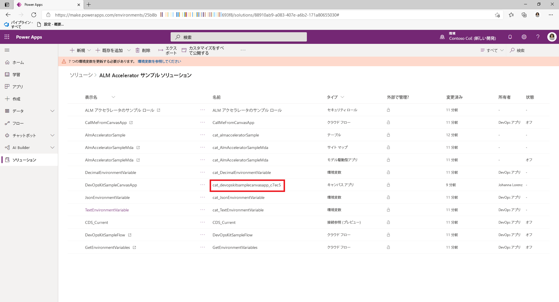This screenshot has height=302, width=559.
Task: Click 状態 column header
Action: (530, 97)
